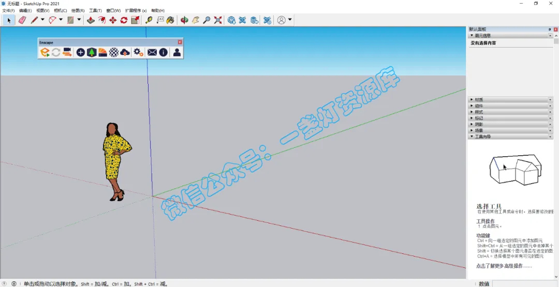
Task: Toggle auto-hide pin of 默认面板
Action: pos(549,29)
